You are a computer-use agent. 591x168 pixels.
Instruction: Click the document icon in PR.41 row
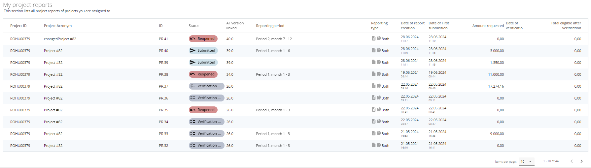click(x=373, y=38)
